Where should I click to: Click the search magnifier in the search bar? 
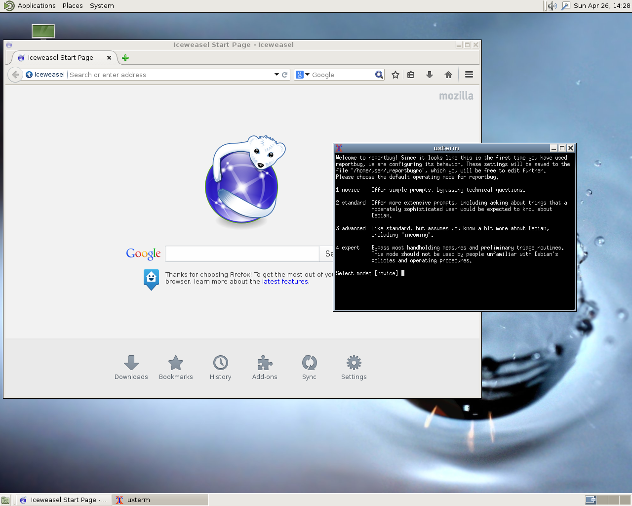click(379, 75)
